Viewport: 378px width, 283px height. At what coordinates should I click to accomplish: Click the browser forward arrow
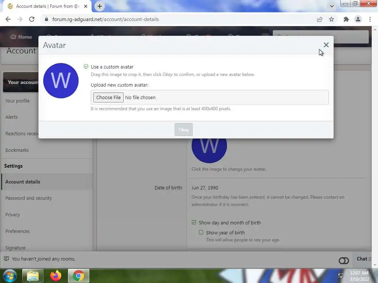20,19
